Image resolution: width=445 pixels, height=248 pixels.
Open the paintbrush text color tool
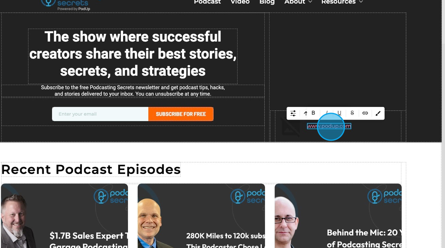[378, 113]
